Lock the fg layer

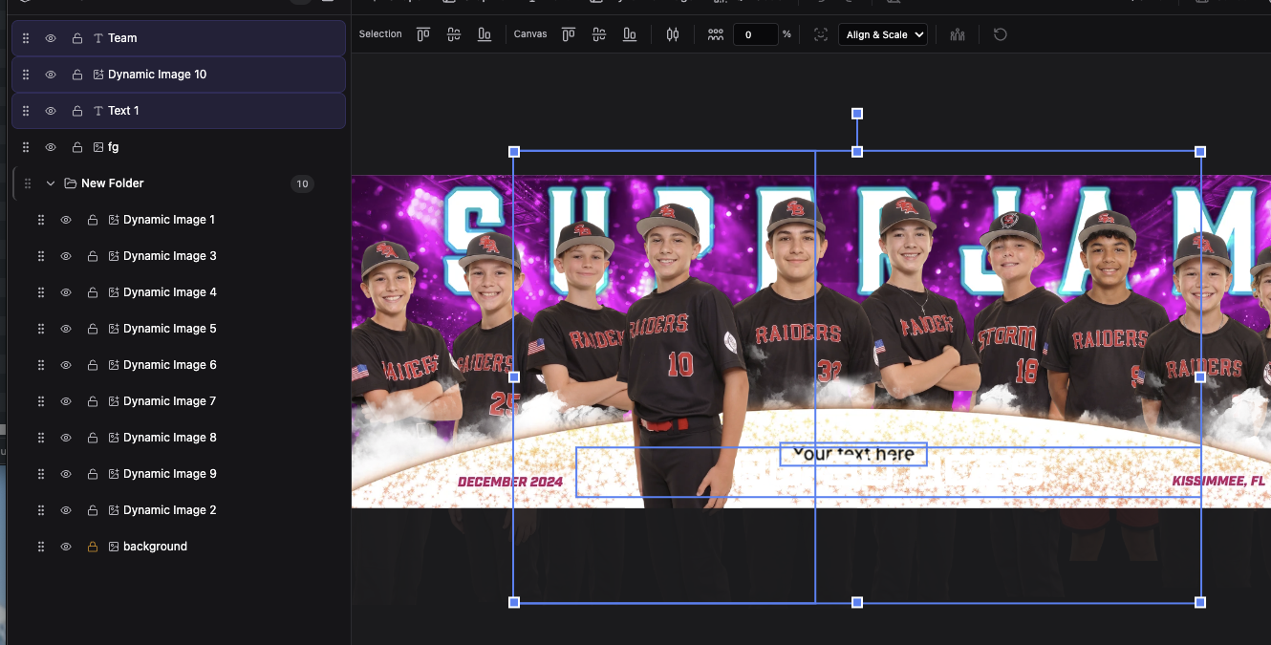[77, 147]
